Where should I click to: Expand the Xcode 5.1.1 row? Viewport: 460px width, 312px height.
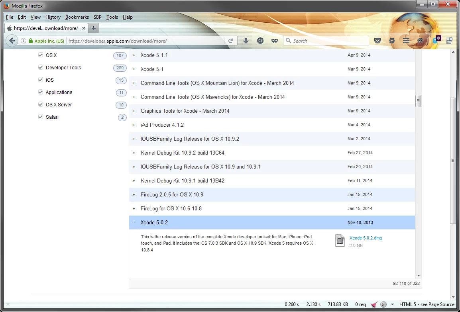coord(134,55)
